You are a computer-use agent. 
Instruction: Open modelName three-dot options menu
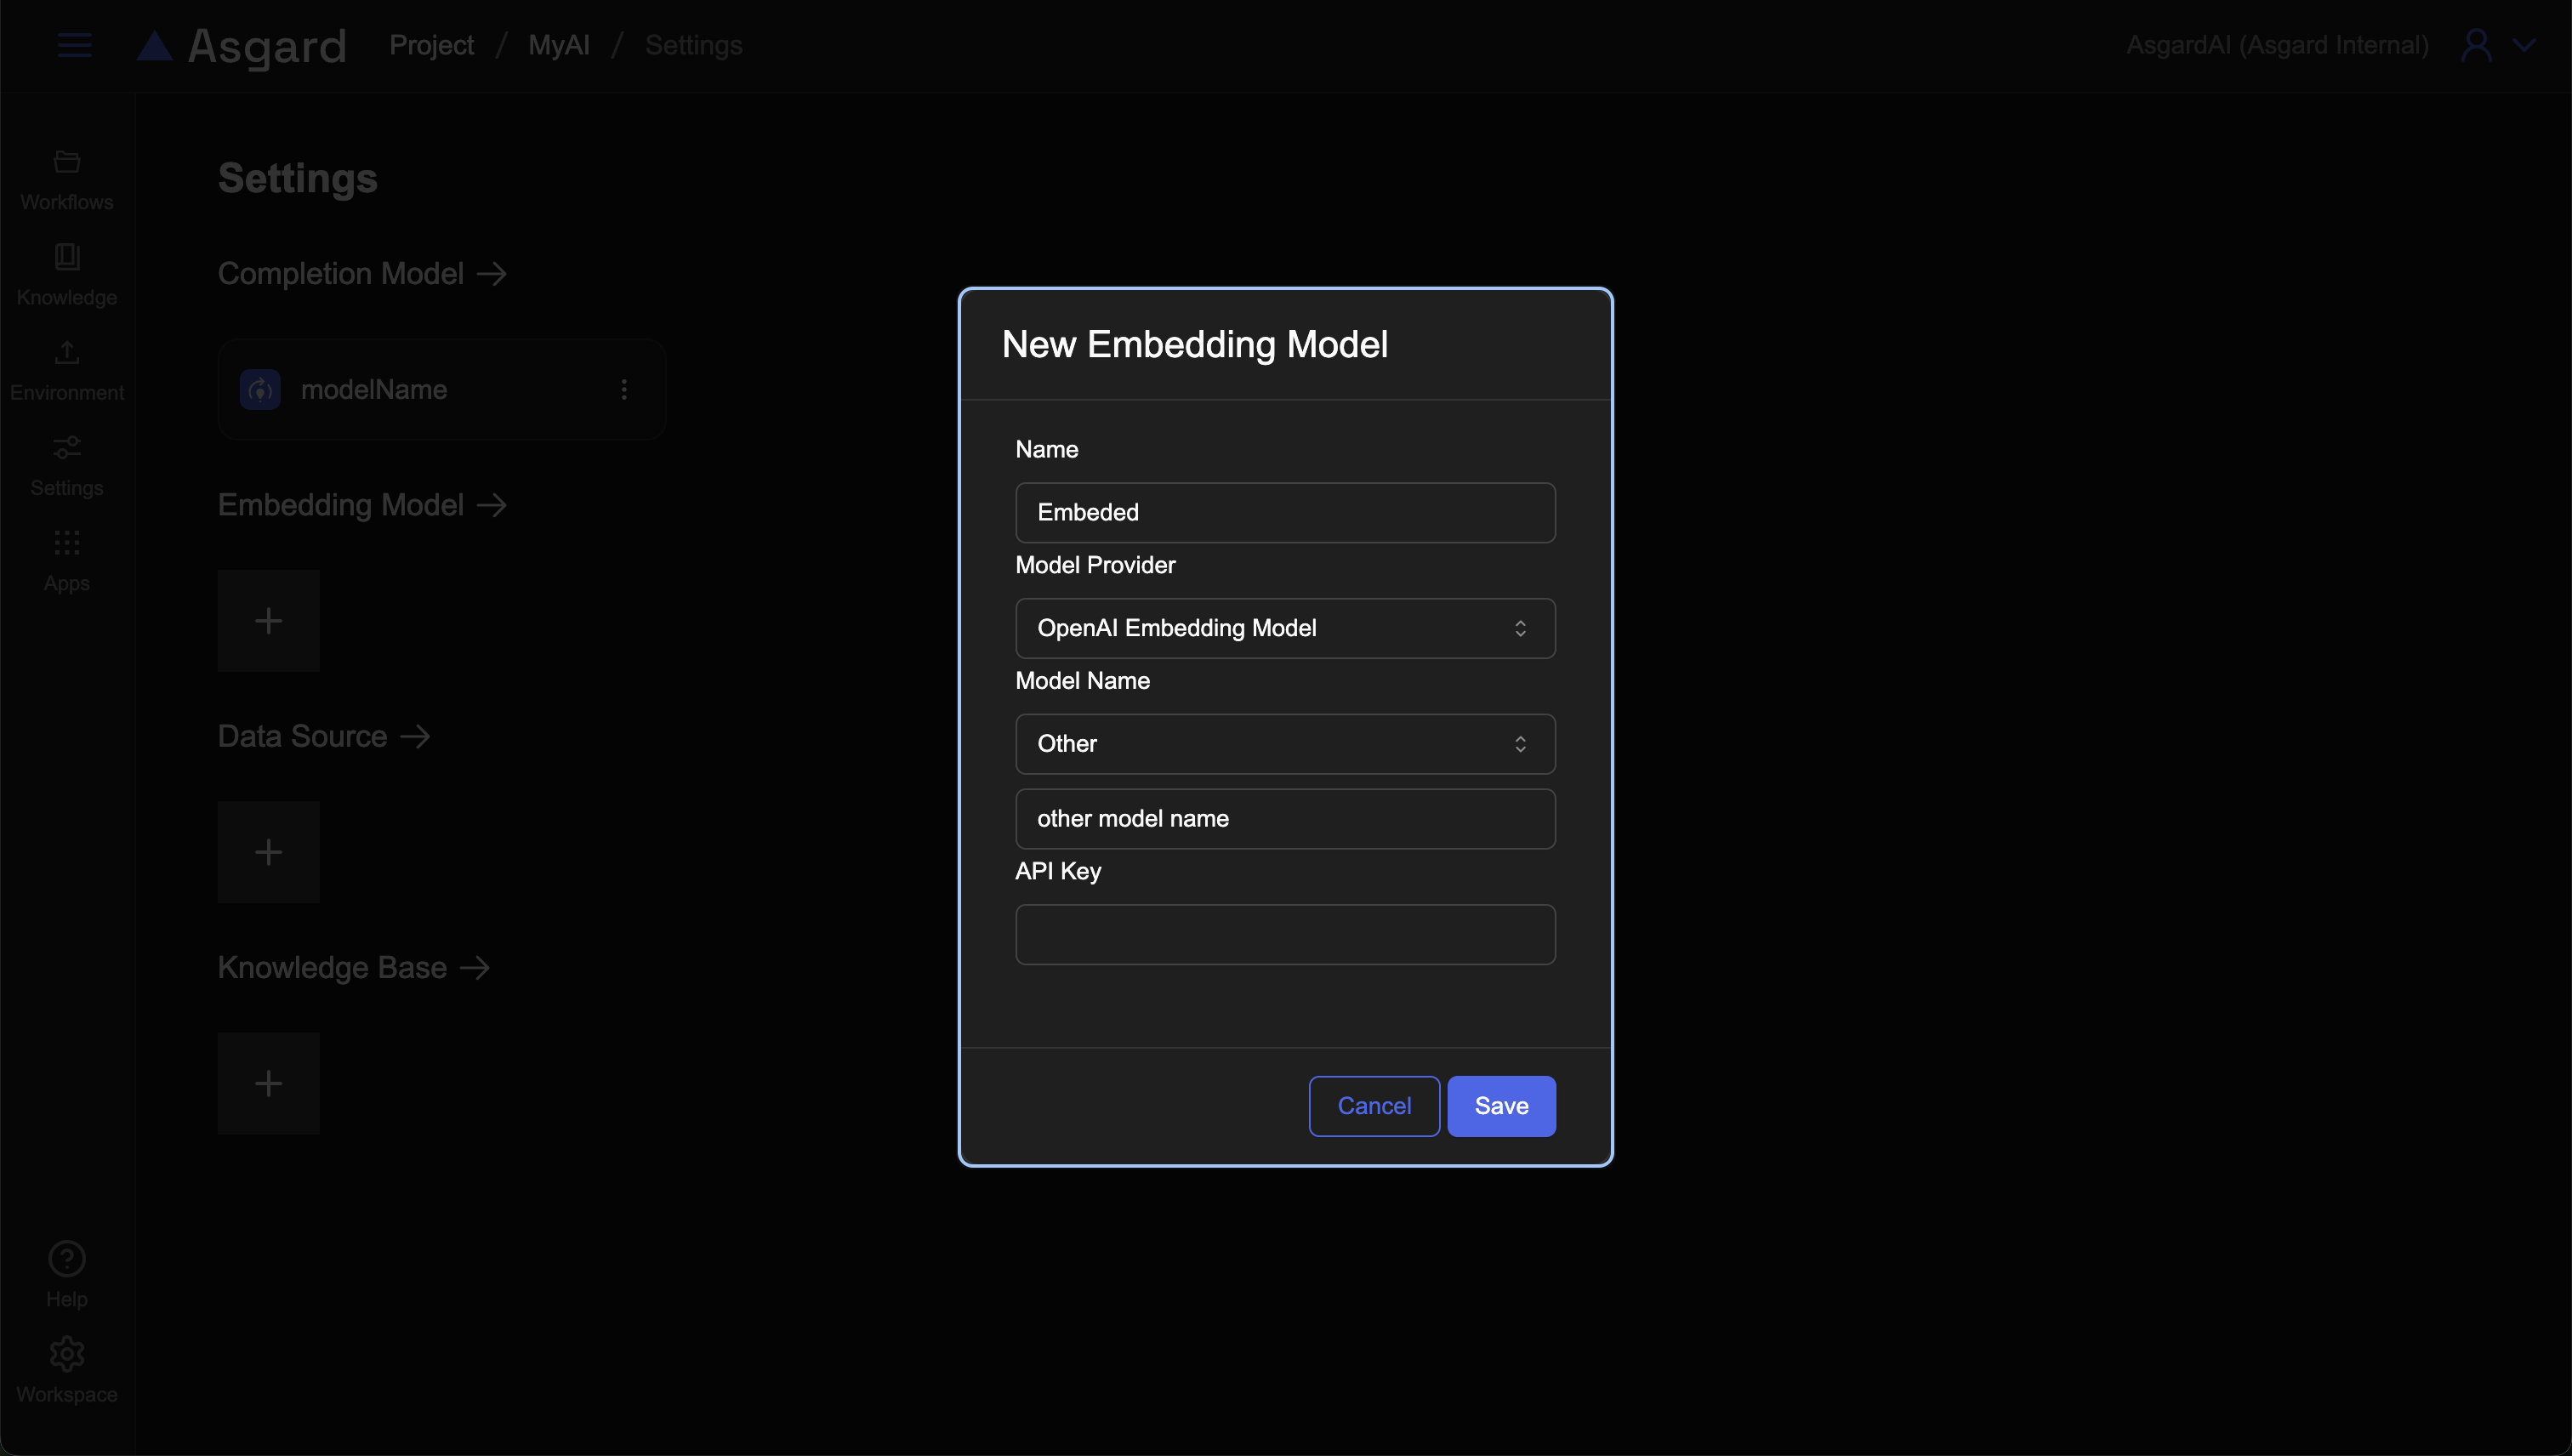624,389
